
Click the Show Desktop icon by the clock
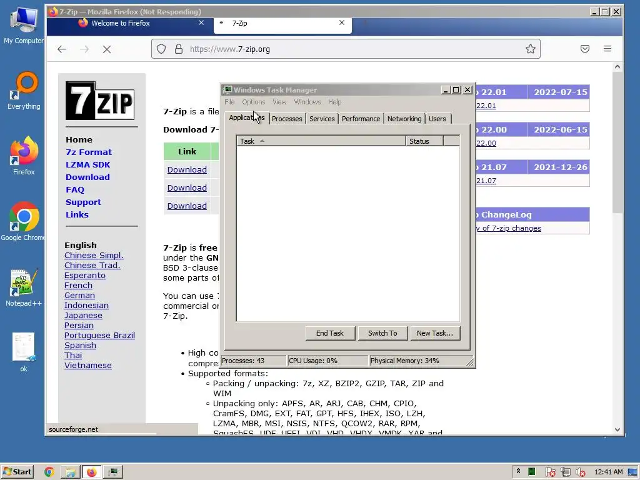click(x=633, y=472)
